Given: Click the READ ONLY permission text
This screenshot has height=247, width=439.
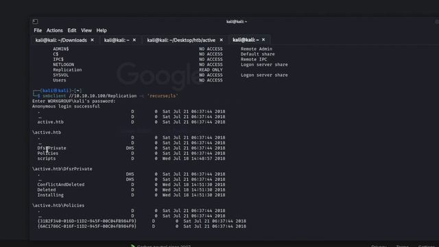Looking at the screenshot, I should 211,70.
